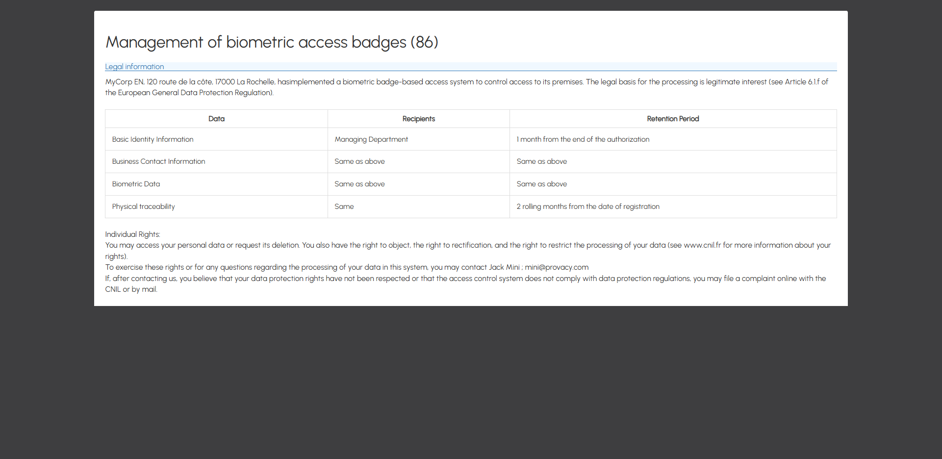Click the CNIL complaint paragraph
The width and height of the screenshot is (942, 459).
point(465,284)
